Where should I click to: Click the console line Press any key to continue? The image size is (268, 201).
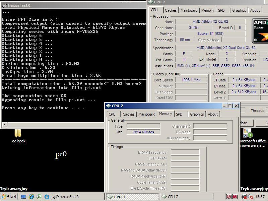pyautogui.click(x=43, y=108)
